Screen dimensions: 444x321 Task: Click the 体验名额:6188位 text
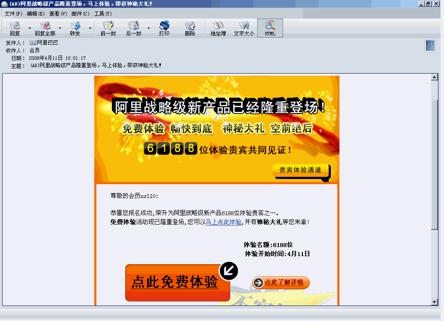[268, 245]
